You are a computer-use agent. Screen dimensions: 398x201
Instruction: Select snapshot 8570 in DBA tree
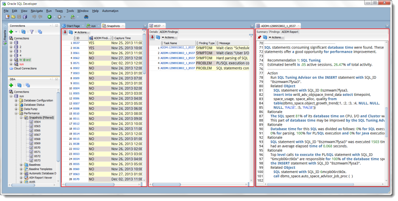click(x=37, y=147)
